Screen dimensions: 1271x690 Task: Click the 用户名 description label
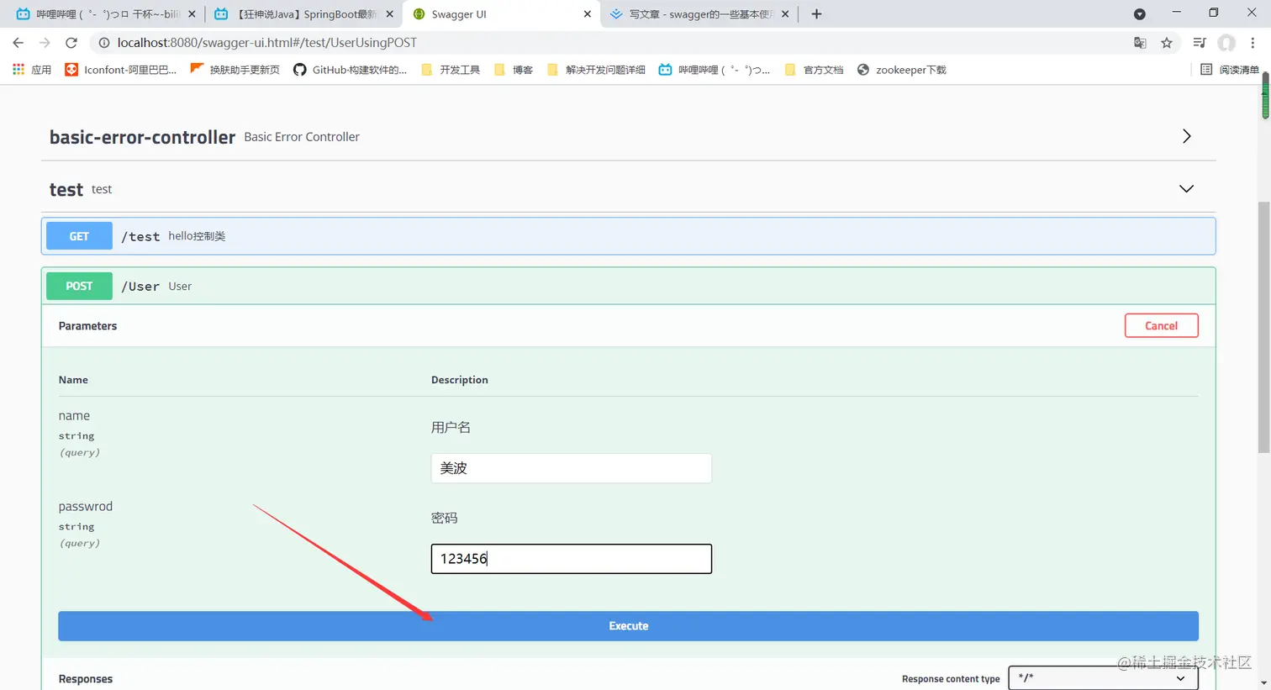(x=451, y=428)
